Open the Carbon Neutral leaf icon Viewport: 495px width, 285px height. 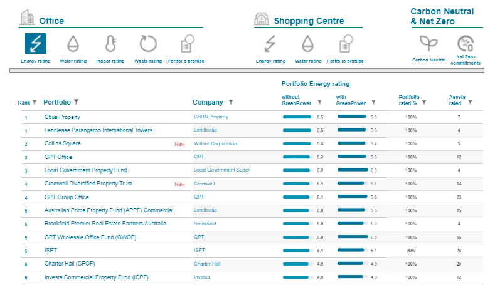(428, 43)
